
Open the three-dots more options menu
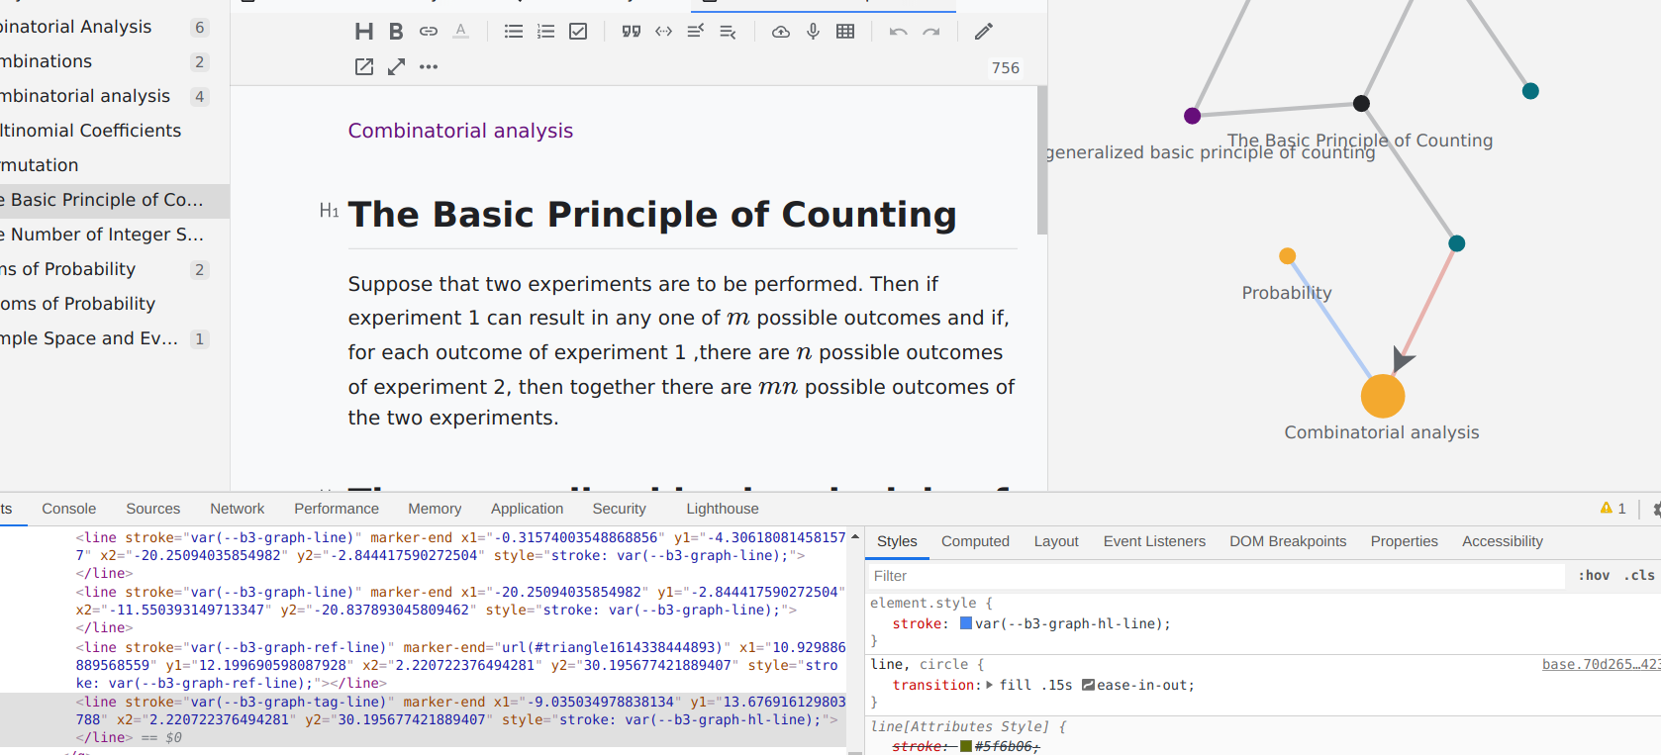click(429, 67)
